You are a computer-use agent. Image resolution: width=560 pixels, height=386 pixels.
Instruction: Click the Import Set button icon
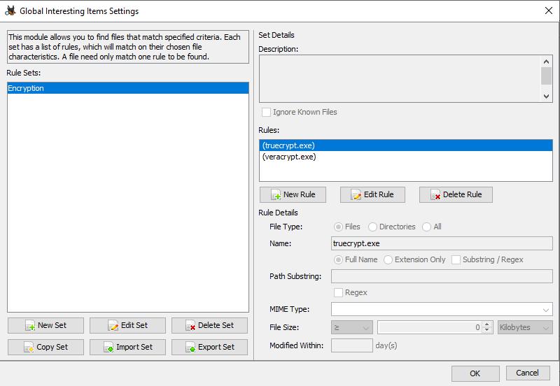coord(108,348)
